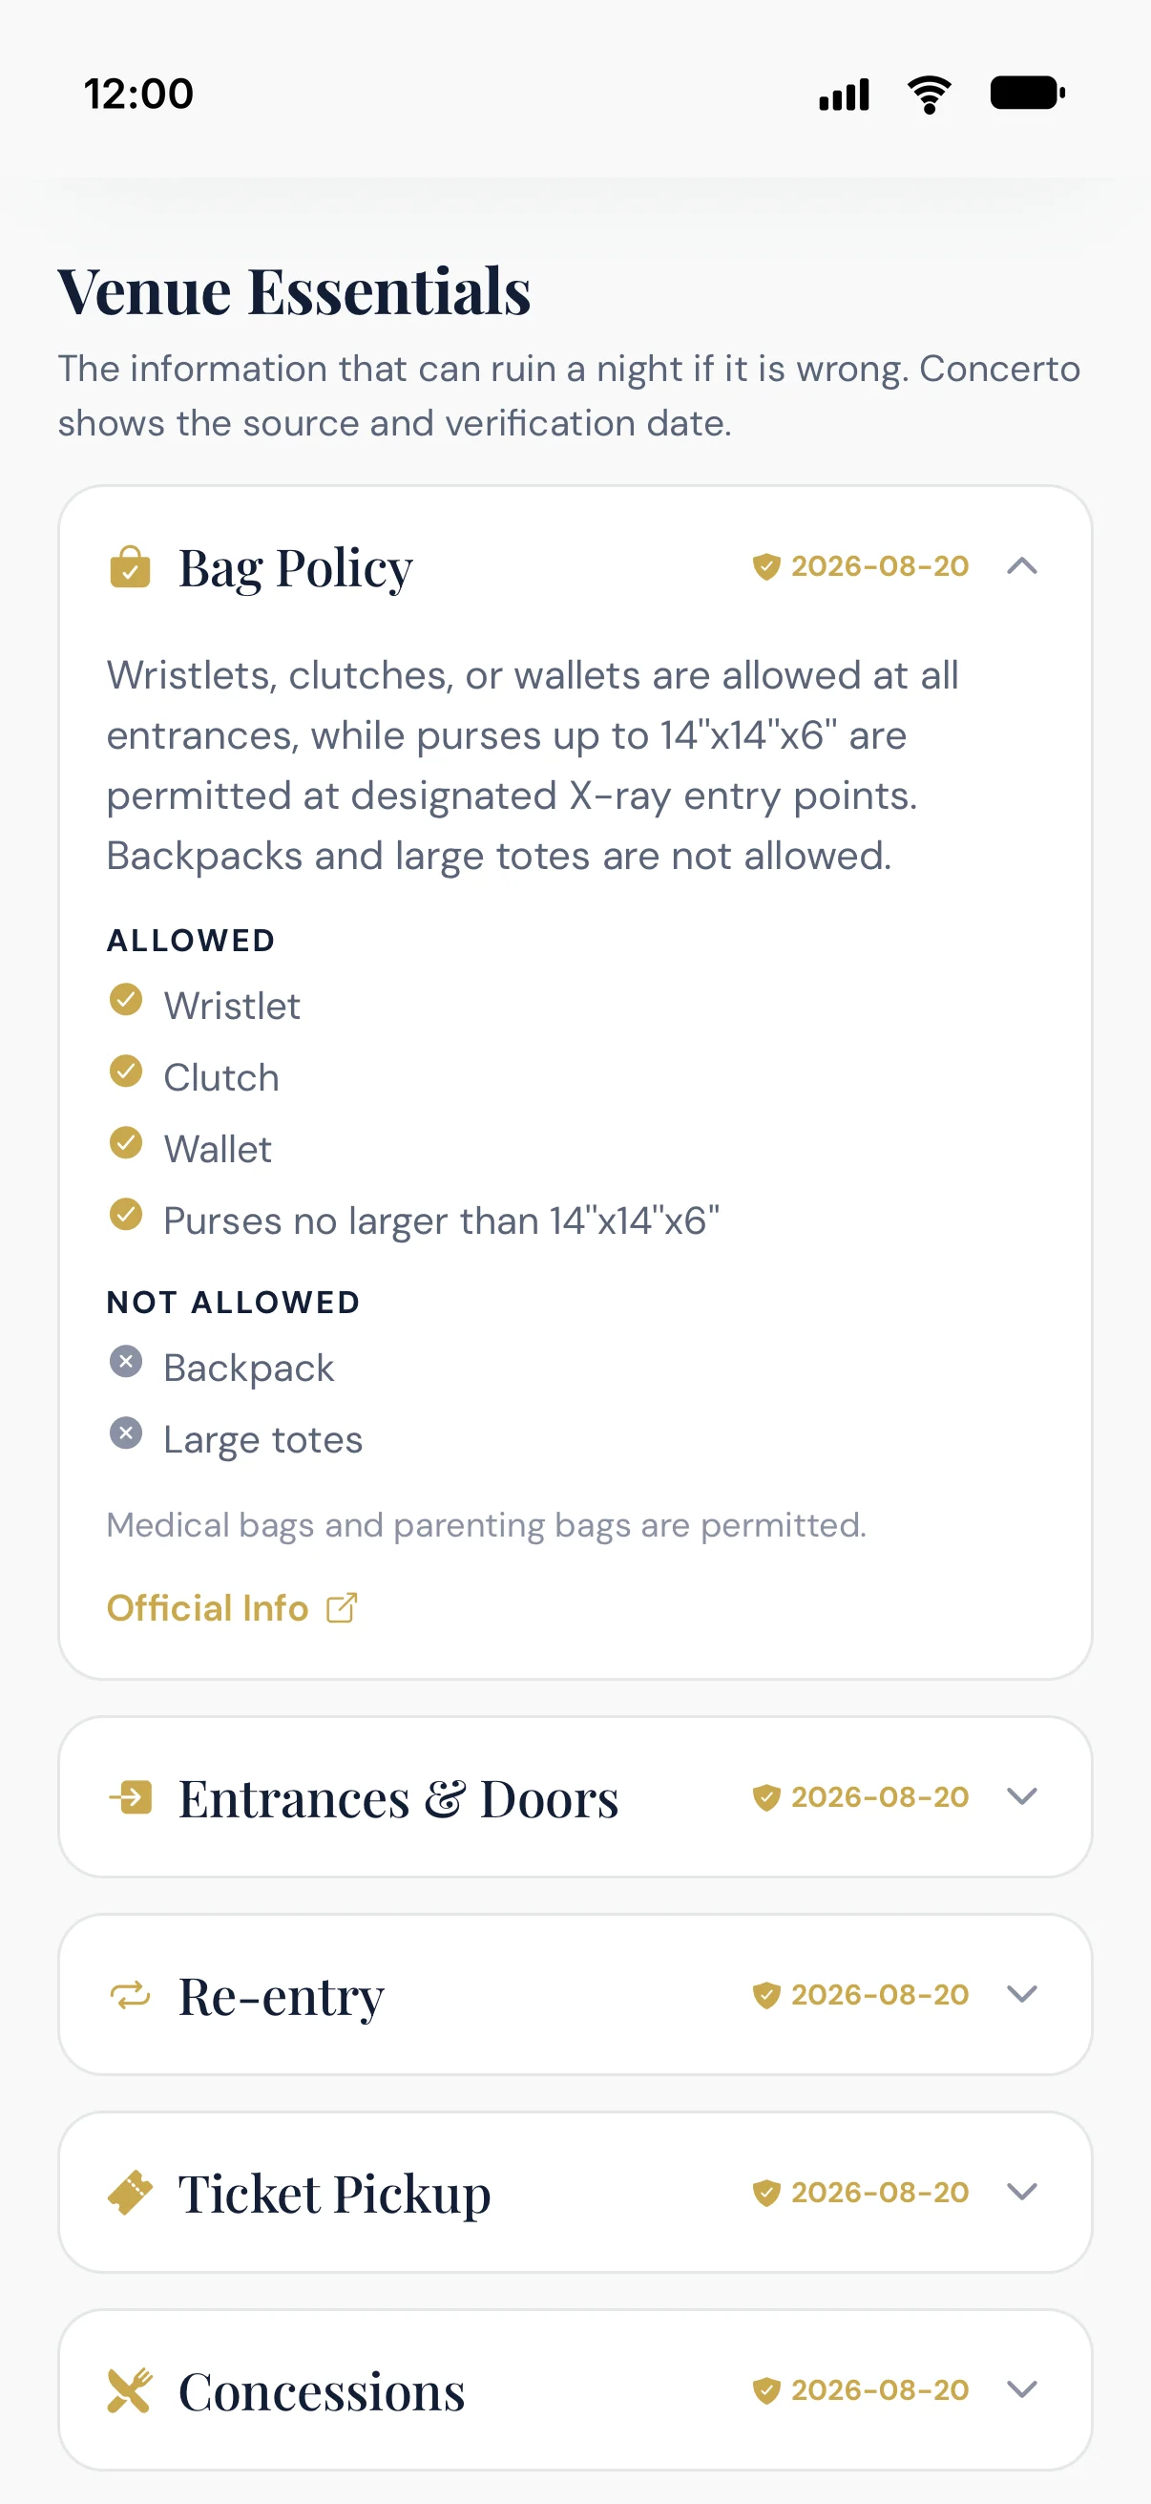Click the external link icon beside Official Info
This screenshot has width=1151, height=2504.
click(x=342, y=1608)
